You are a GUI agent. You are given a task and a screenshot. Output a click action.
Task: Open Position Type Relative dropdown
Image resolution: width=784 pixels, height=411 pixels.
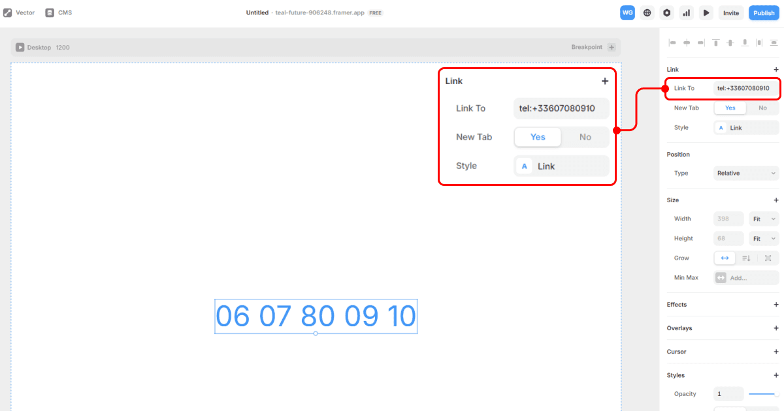pyautogui.click(x=746, y=173)
